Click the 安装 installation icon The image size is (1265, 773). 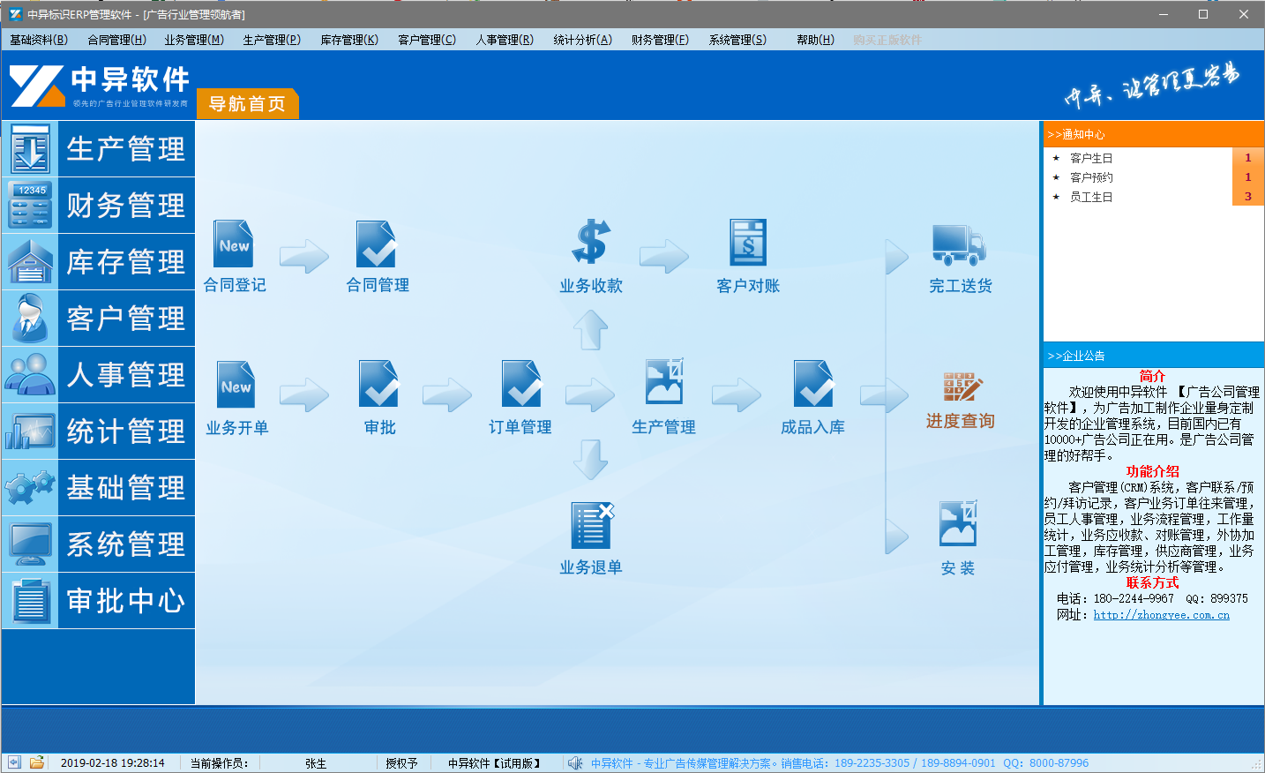958,524
